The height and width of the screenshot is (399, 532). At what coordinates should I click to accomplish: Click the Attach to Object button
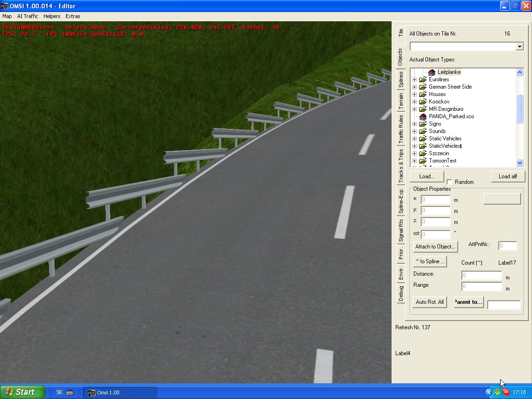coord(435,247)
